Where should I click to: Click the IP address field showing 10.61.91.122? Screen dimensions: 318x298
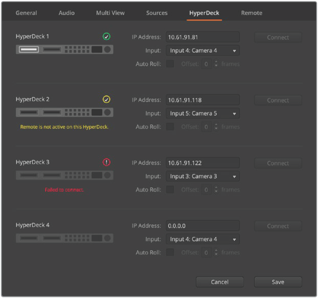click(x=203, y=163)
